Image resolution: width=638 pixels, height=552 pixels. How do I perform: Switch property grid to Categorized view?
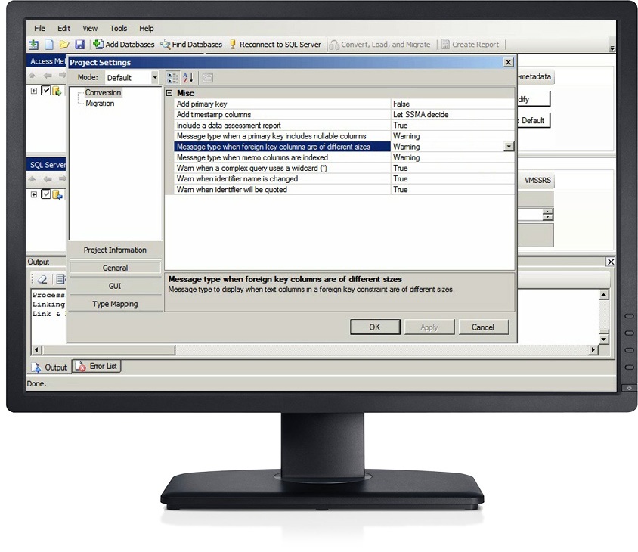pos(172,77)
